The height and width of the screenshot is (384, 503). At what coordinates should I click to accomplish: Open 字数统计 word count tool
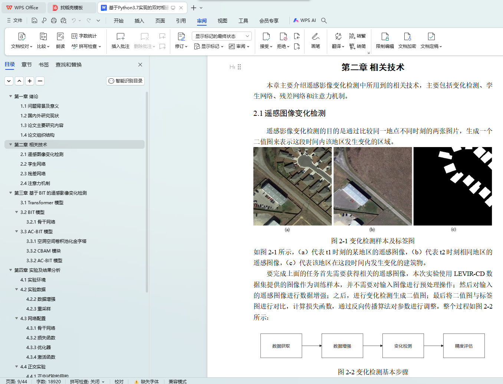tap(84, 36)
